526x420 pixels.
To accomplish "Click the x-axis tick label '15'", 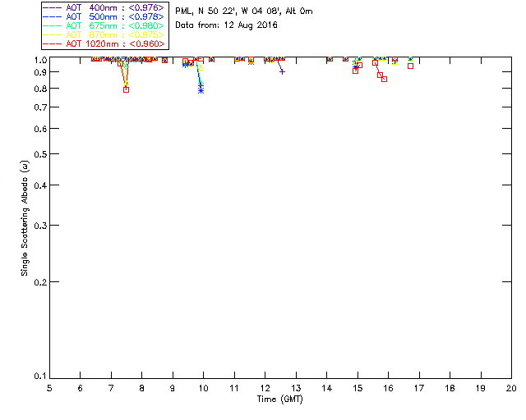I will pos(358,388).
